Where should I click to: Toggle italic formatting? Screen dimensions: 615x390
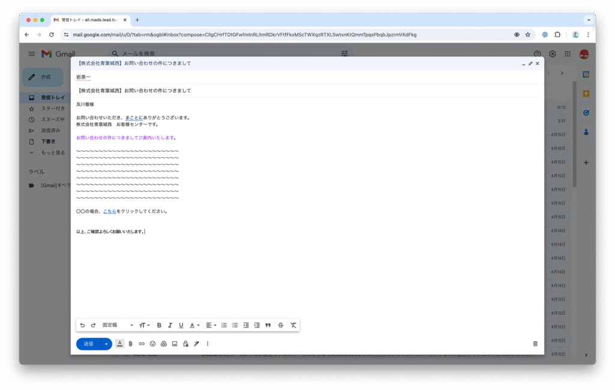click(x=170, y=325)
